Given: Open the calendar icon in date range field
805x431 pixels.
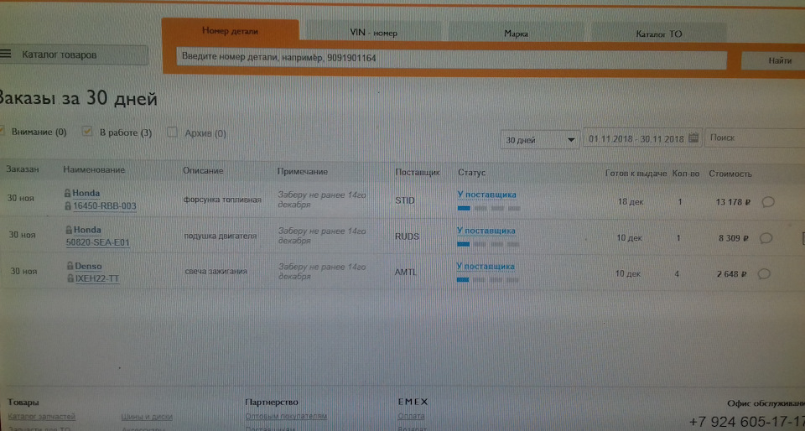Looking at the screenshot, I should click(x=693, y=138).
